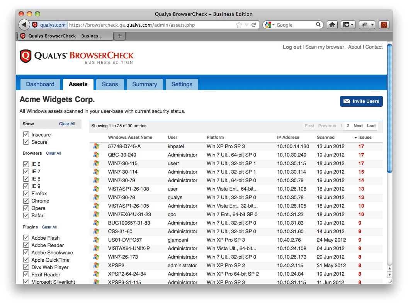The width and height of the screenshot is (408, 305).
Task: Go to the Settings tab
Action: click(x=182, y=84)
